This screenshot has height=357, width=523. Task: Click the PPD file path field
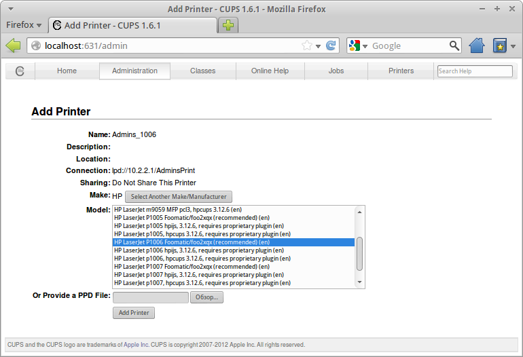point(151,297)
